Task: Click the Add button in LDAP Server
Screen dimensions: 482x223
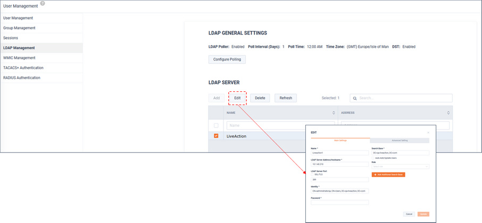Action: tap(217, 98)
